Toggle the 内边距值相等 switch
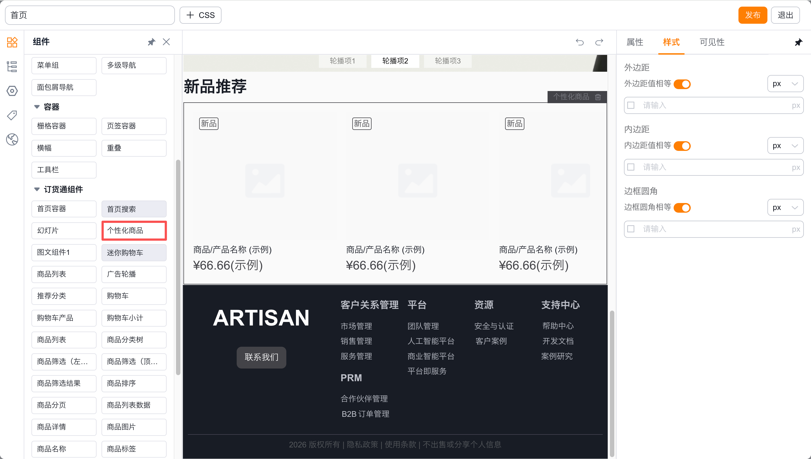Screen dimensions: 811x459 click(682, 146)
